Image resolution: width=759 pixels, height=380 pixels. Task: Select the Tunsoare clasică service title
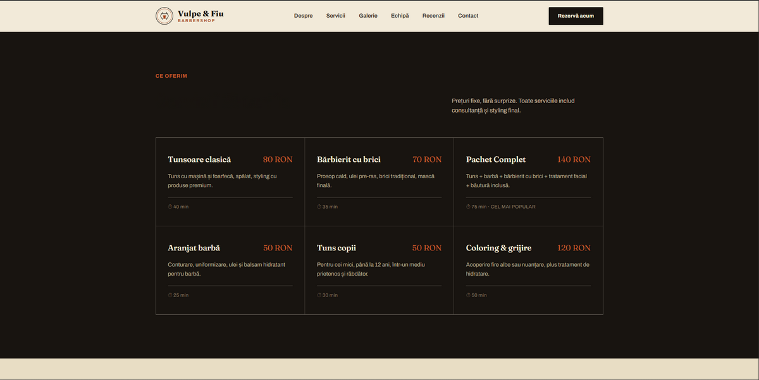(199, 159)
